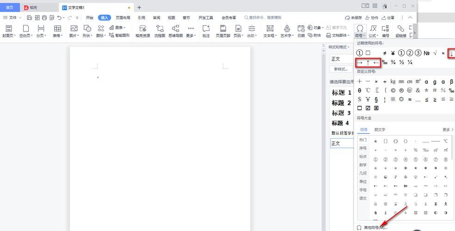Expand the 文件 menu dropdown

click(x=12, y=18)
